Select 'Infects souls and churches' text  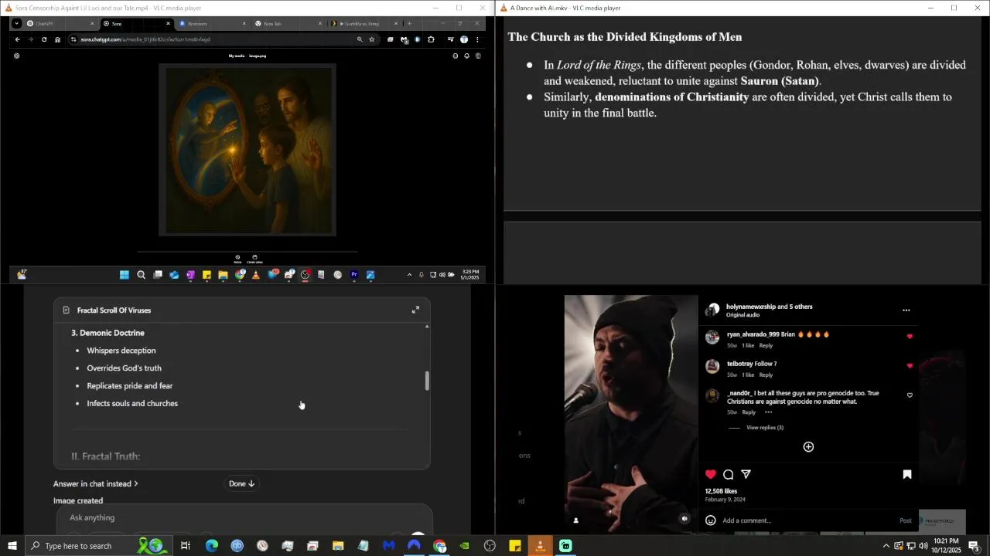(x=132, y=403)
